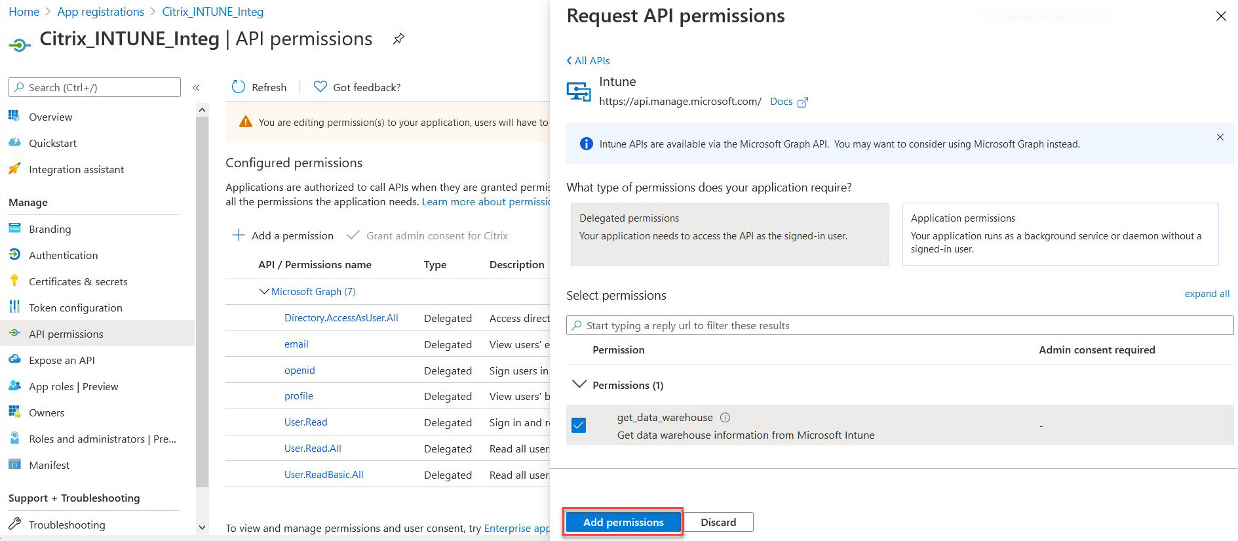Click the Integration assistant rocket icon
The height and width of the screenshot is (541, 1238).
coord(14,169)
